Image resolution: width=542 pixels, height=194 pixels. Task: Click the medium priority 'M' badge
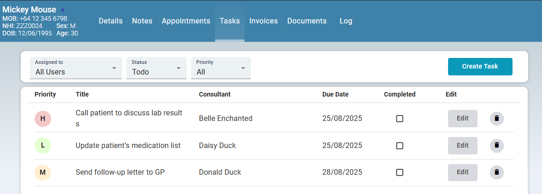(43, 172)
